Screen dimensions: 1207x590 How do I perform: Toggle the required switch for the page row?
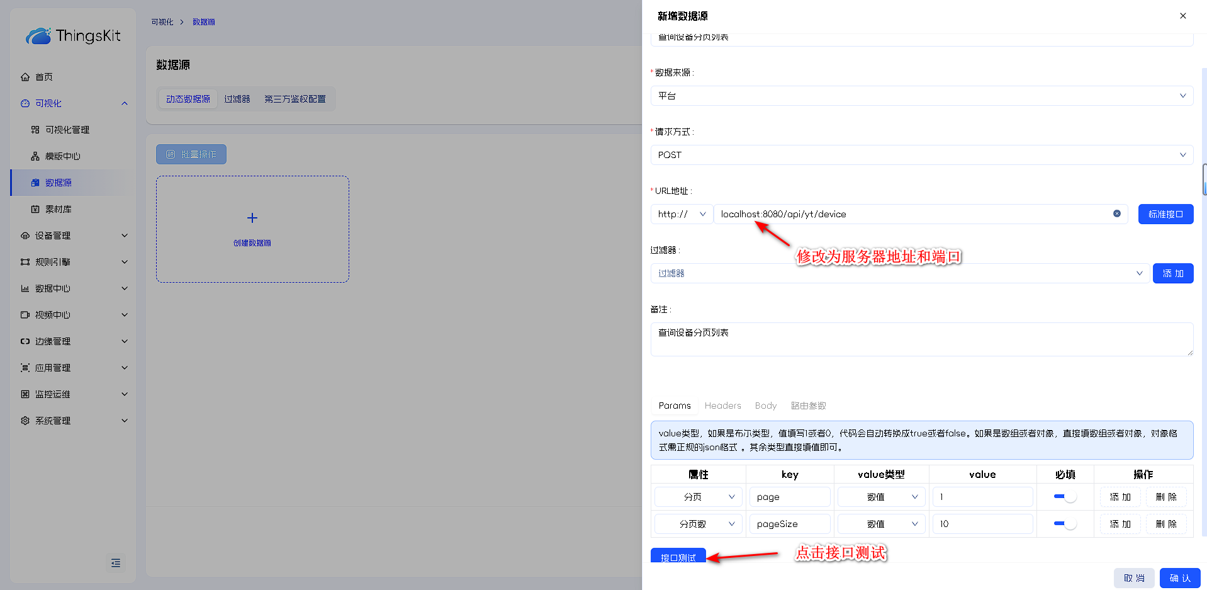1065,497
